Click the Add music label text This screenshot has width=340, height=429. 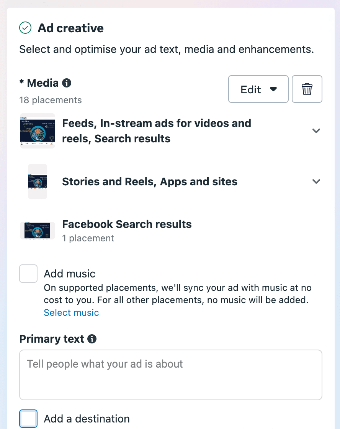coord(70,274)
